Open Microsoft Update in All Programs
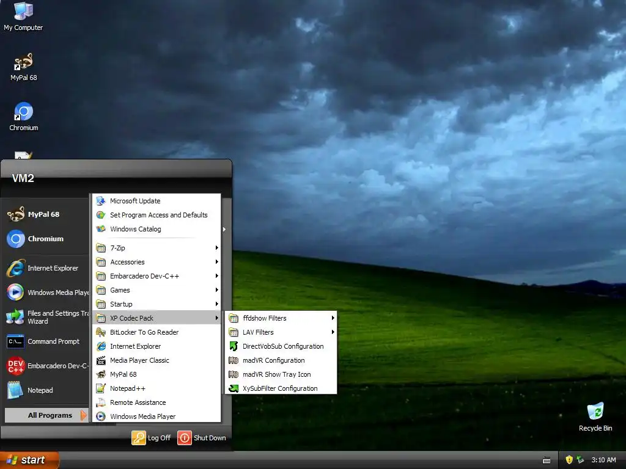 156,201
